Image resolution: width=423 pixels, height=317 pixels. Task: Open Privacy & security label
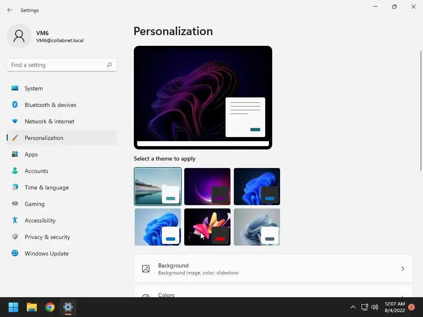pyautogui.click(x=47, y=237)
